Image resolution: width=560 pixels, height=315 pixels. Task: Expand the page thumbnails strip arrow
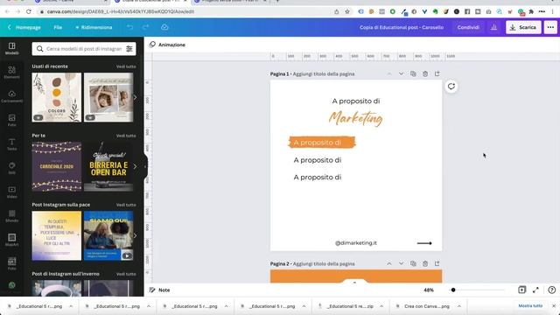[354, 282]
